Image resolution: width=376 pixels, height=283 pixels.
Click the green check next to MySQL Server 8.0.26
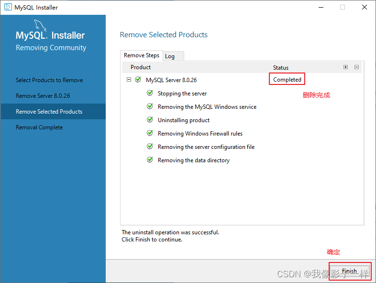click(x=138, y=79)
